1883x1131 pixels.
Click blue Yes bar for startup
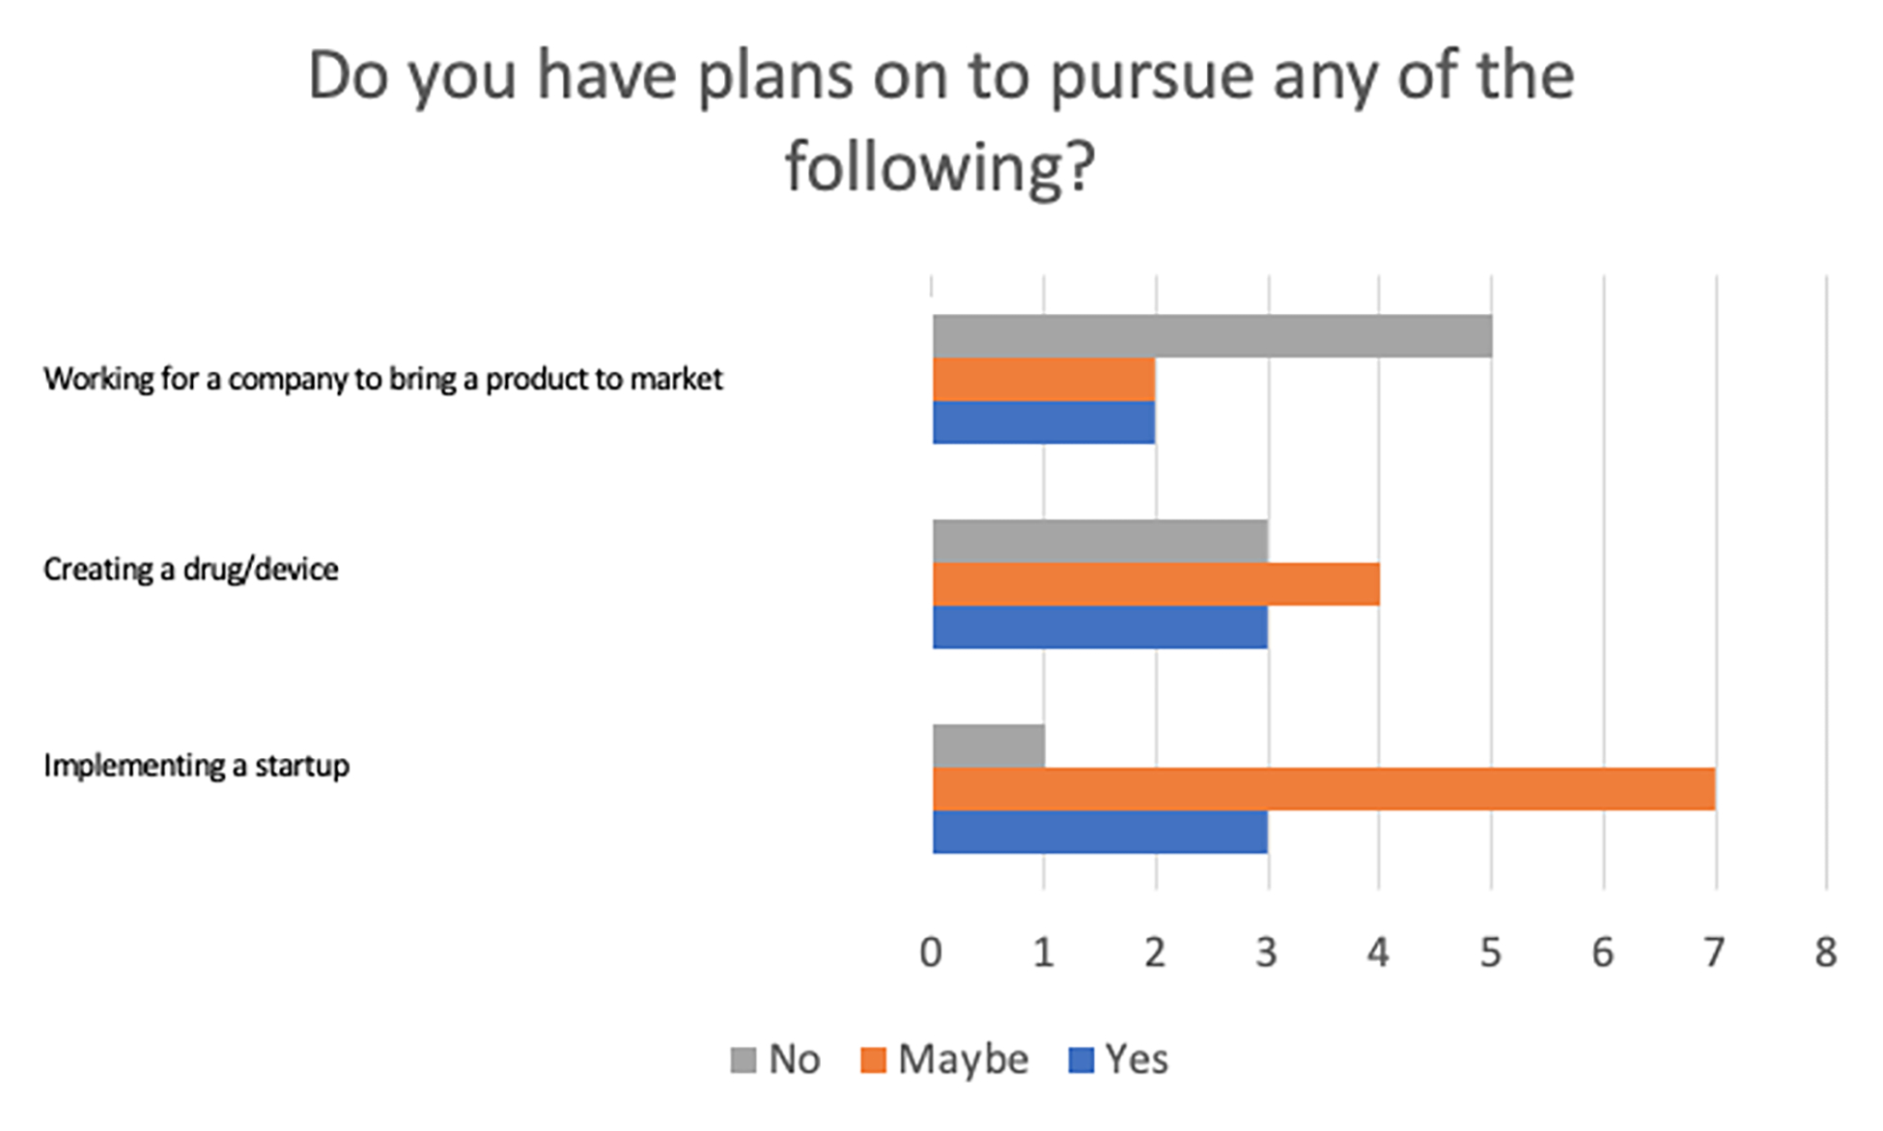click(x=1100, y=833)
